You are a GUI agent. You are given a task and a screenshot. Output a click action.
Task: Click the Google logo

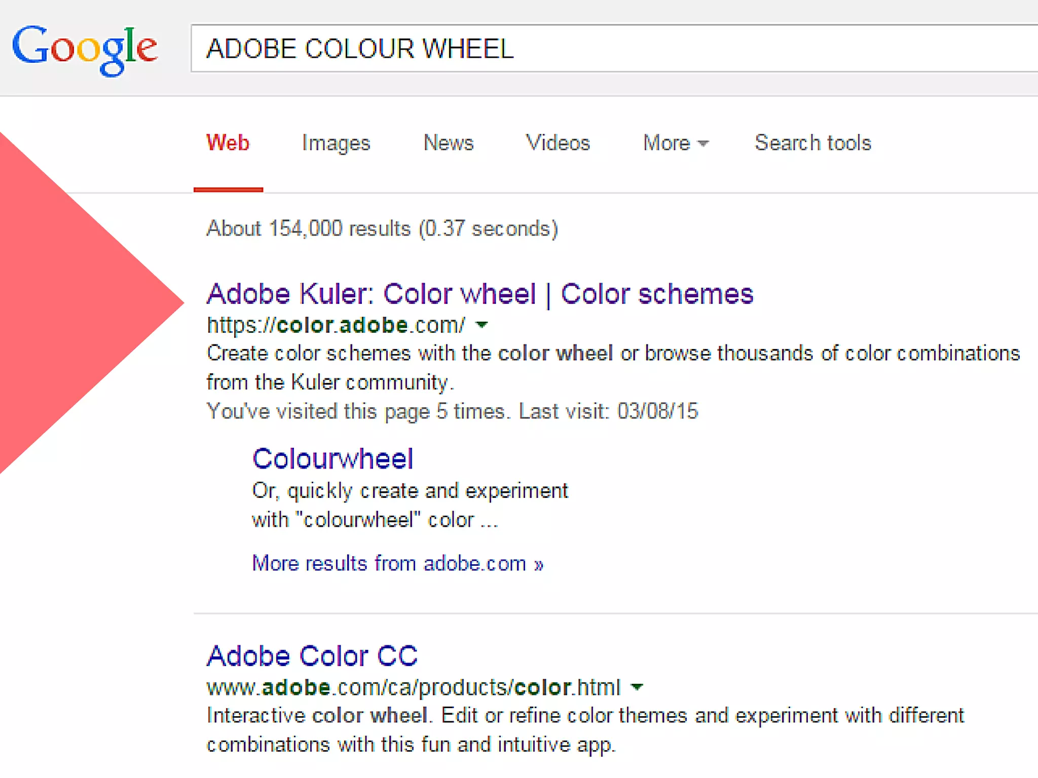click(85, 50)
